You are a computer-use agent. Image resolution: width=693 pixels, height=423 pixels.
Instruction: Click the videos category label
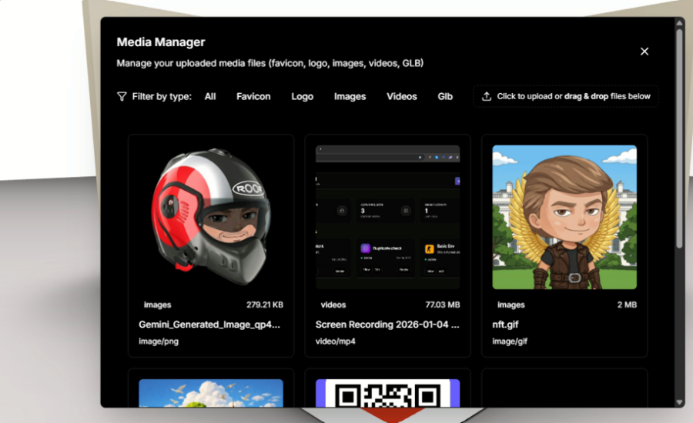tap(333, 305)
